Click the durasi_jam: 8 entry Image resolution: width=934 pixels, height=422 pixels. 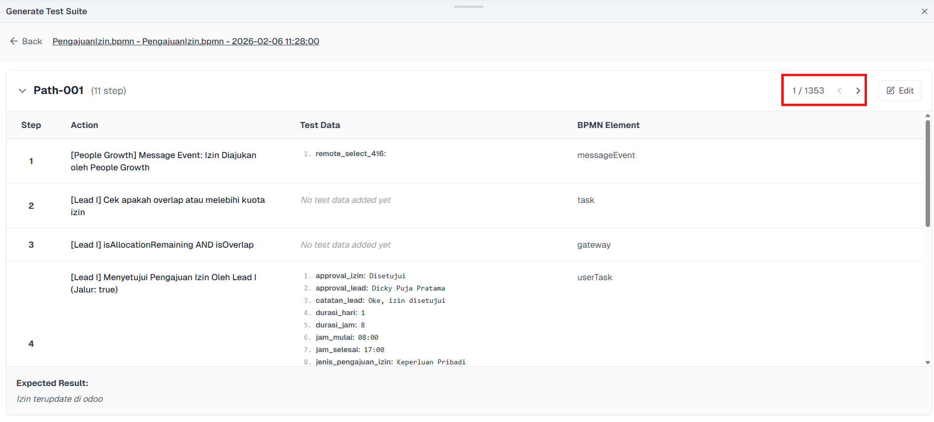point(340,325)
